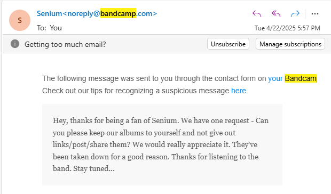Click the Tue 4/22/2025 5:57 PM timestamp

click(x=287, y=28)
